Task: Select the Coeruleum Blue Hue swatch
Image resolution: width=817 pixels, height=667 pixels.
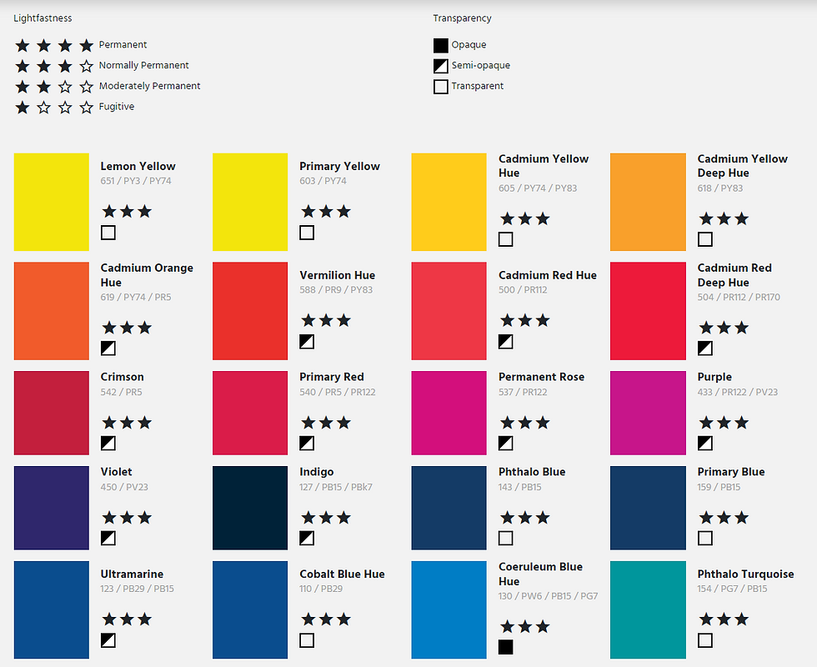Action: pos(449,609)
